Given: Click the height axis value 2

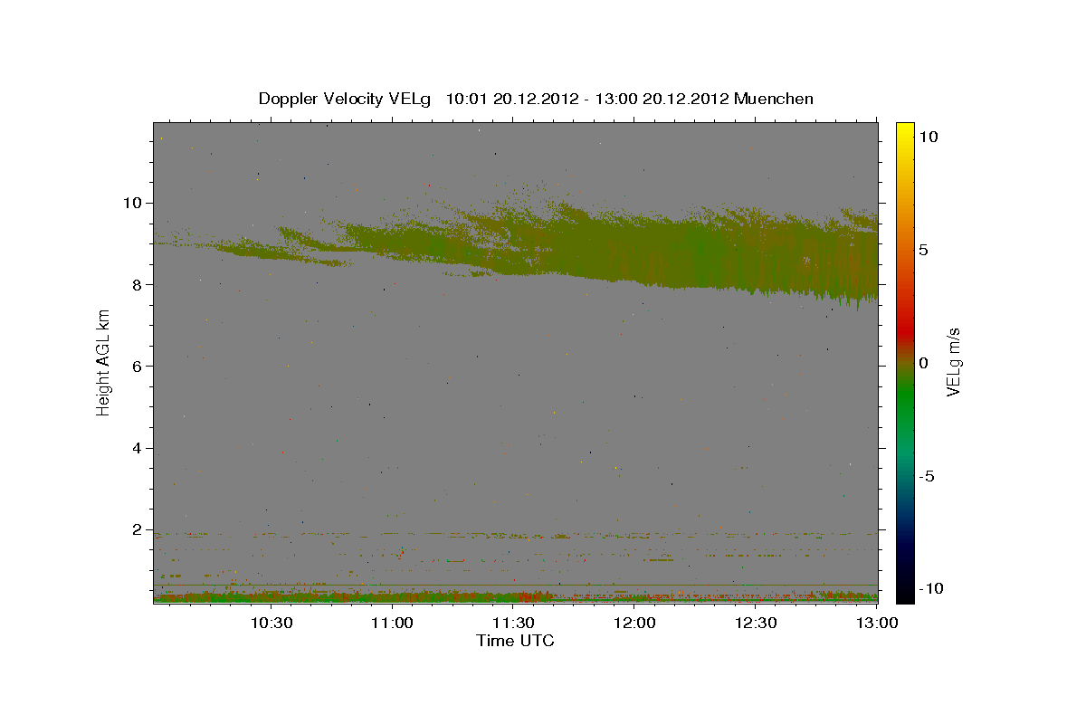Looking at the screenshot, I should (138, 530).
